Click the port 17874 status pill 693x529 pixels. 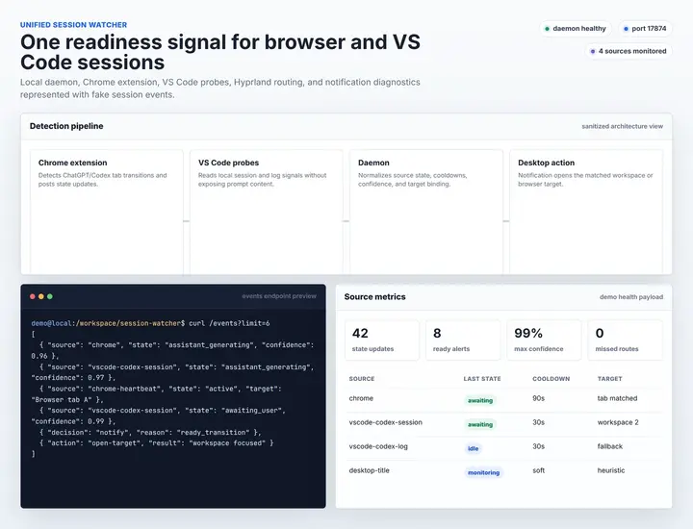point(645,29)
